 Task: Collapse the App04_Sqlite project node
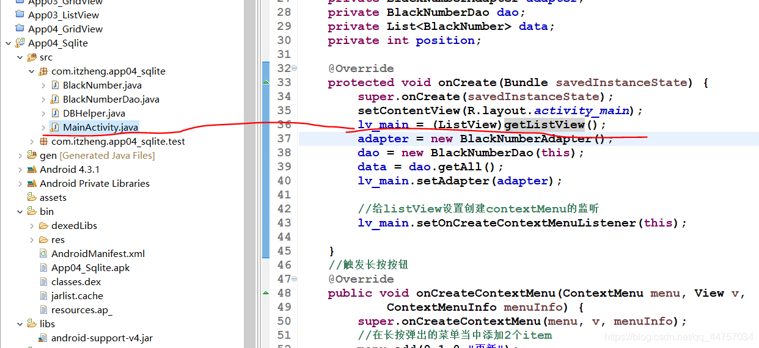pos(8,43)
